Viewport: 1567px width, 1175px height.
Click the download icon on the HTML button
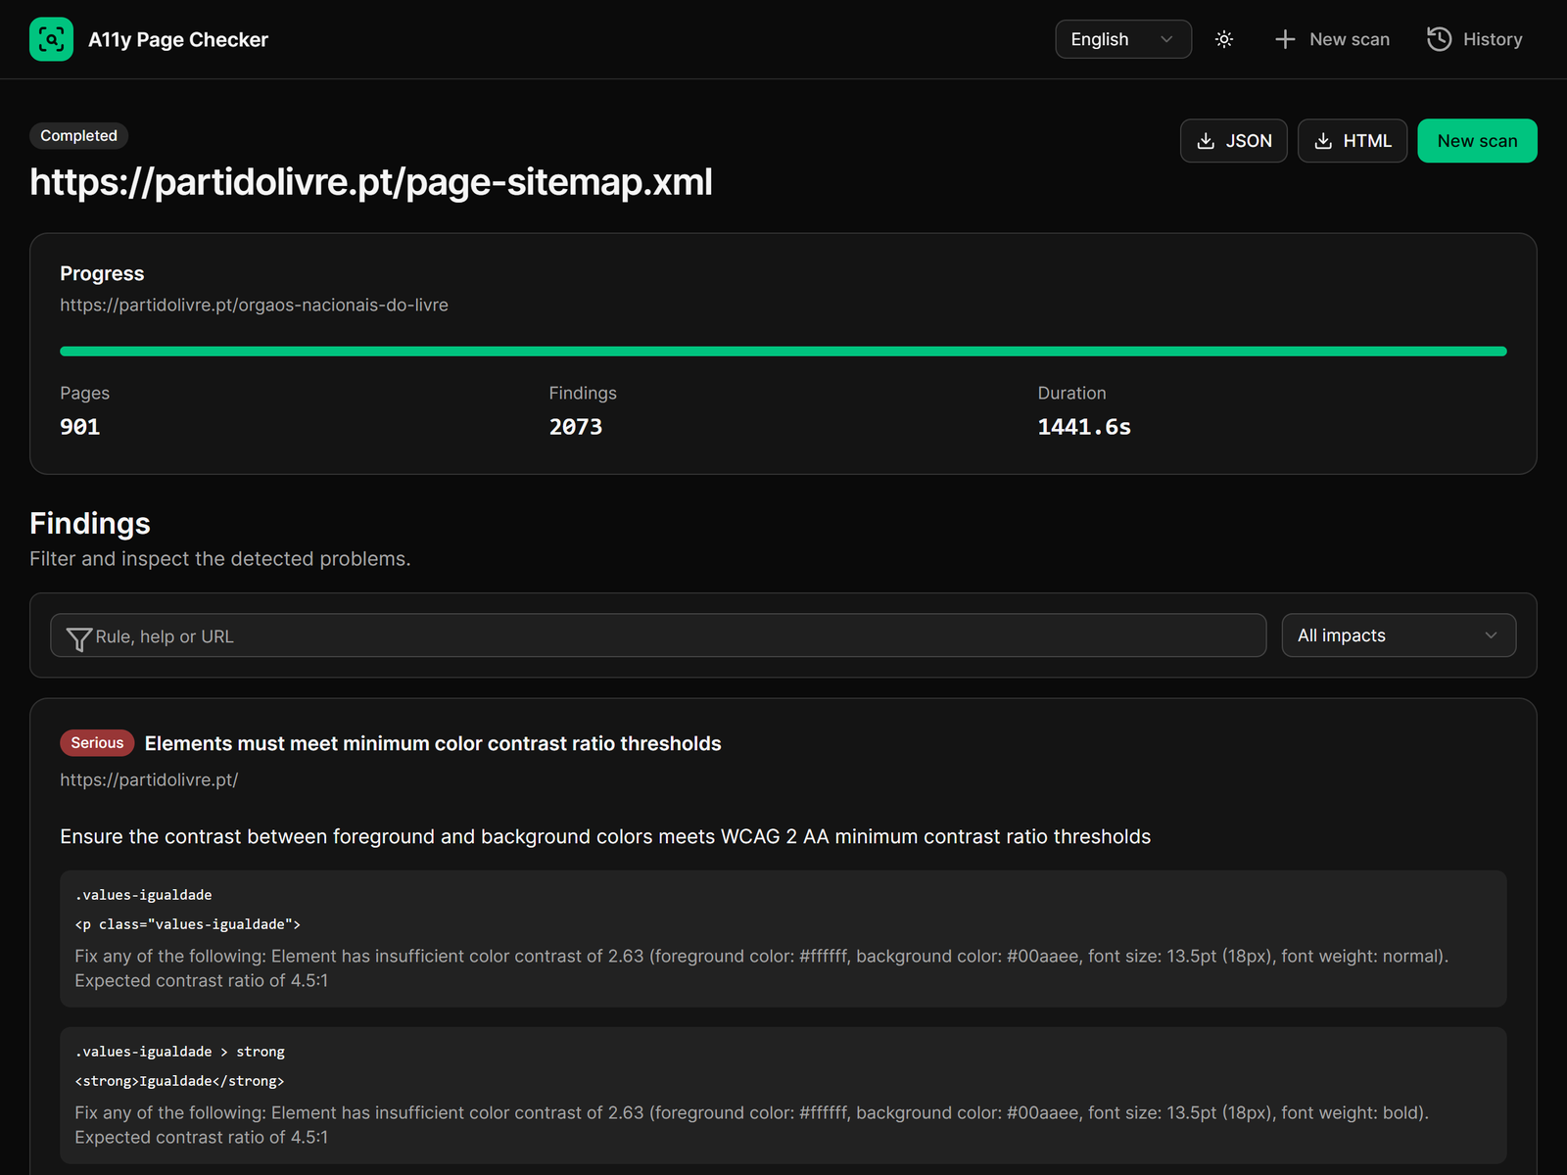[1323, 141]
